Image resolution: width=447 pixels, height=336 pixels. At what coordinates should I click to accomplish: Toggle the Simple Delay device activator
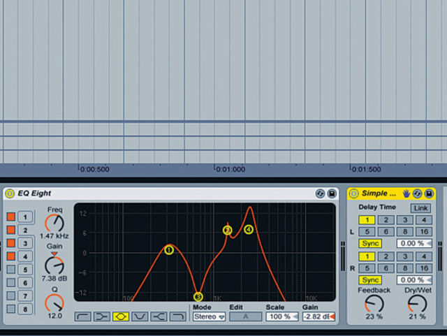point(354,193)
